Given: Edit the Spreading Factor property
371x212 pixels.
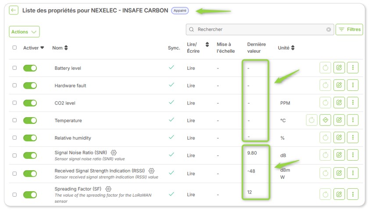Looking at the screenshot, I should point(339,194).
